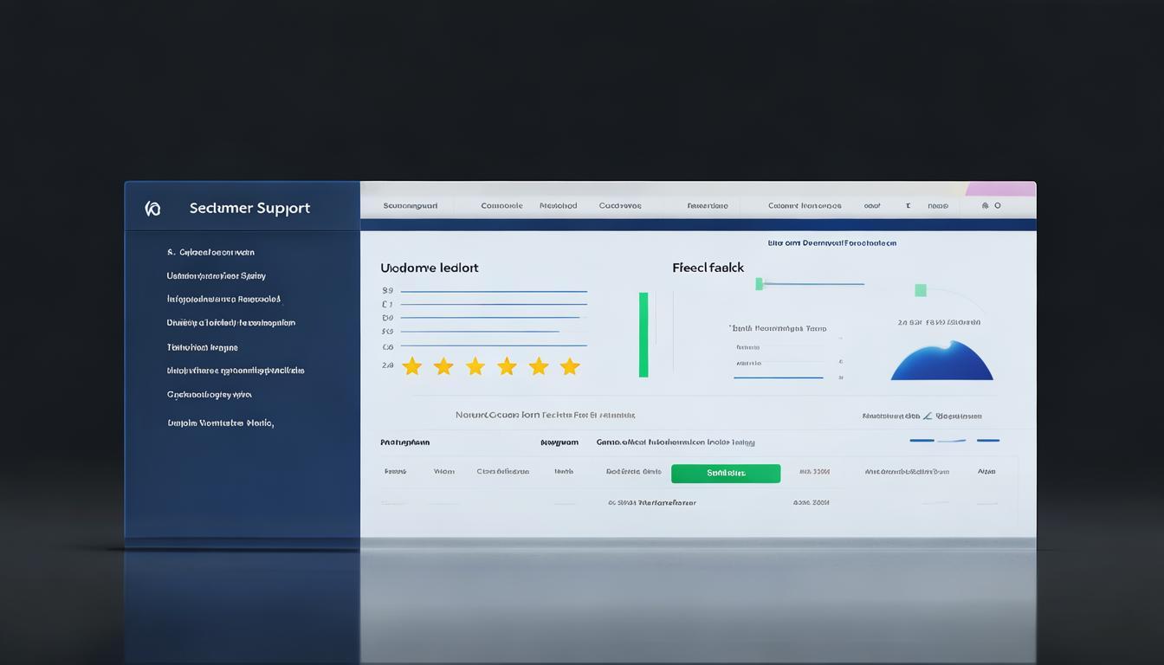Click the first column header in bottom table

tap(404, 442)
